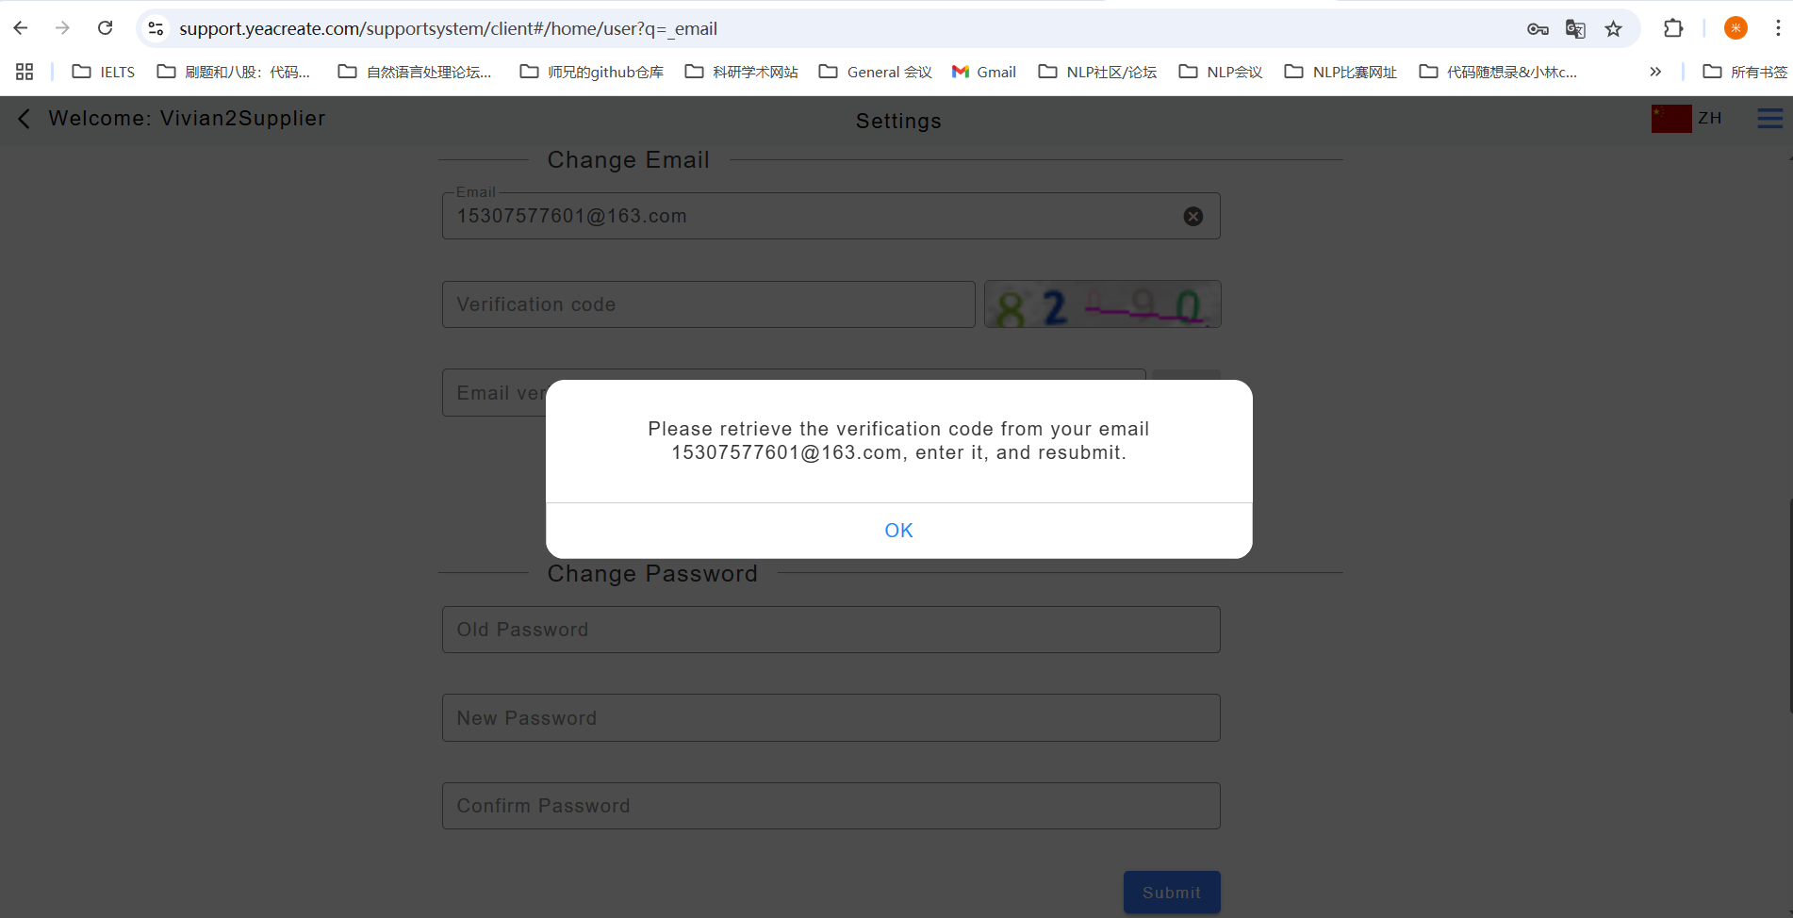Viewport: 1793px width, 918px height.
Task: Open the hamburger menu in Settings header
Action: point(1769,118)
